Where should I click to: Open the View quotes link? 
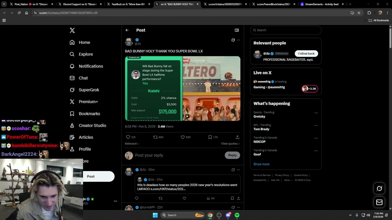tap(230, 144)
